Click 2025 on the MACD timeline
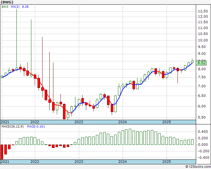Viewport: 211px width, 169px height. coord(167,162)
